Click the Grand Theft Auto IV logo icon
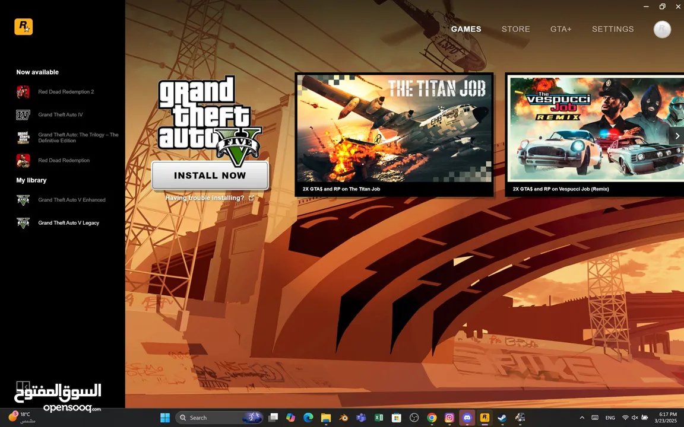Viewport: 684px width, 427px height. [23, 114]
